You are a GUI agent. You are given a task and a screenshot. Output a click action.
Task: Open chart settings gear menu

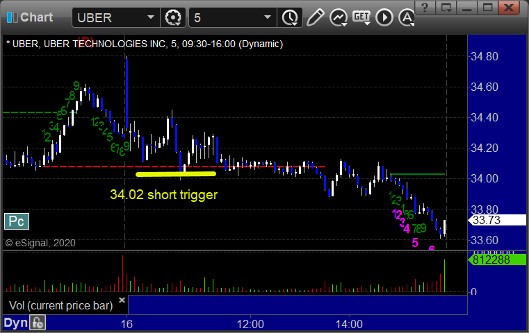pyautogui.click(x=173, y=17)
